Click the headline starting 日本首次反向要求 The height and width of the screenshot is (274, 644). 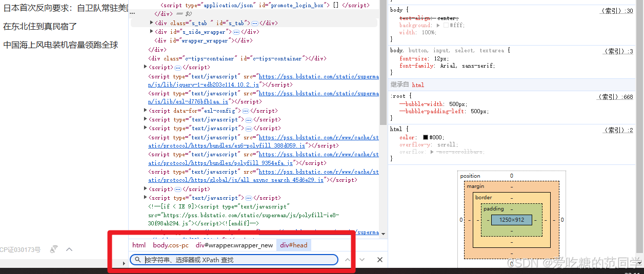[66, 8]
